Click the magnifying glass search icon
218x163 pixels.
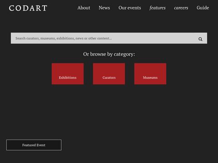point(200,39)
